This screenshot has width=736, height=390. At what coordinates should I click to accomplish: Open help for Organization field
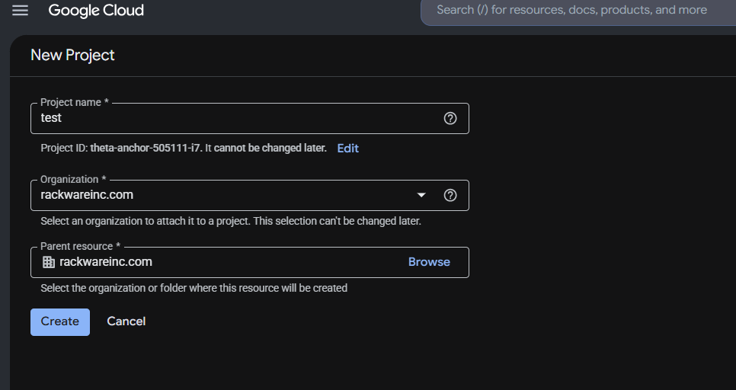click(x=450, y=195)
